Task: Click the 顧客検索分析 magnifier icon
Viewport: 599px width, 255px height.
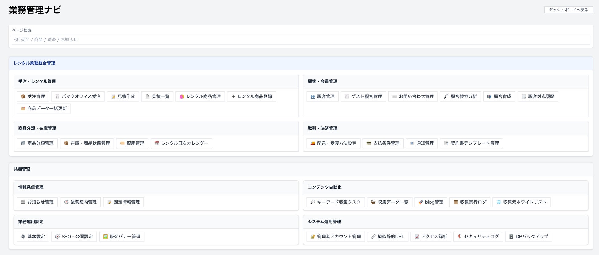Action: [446, 96]
